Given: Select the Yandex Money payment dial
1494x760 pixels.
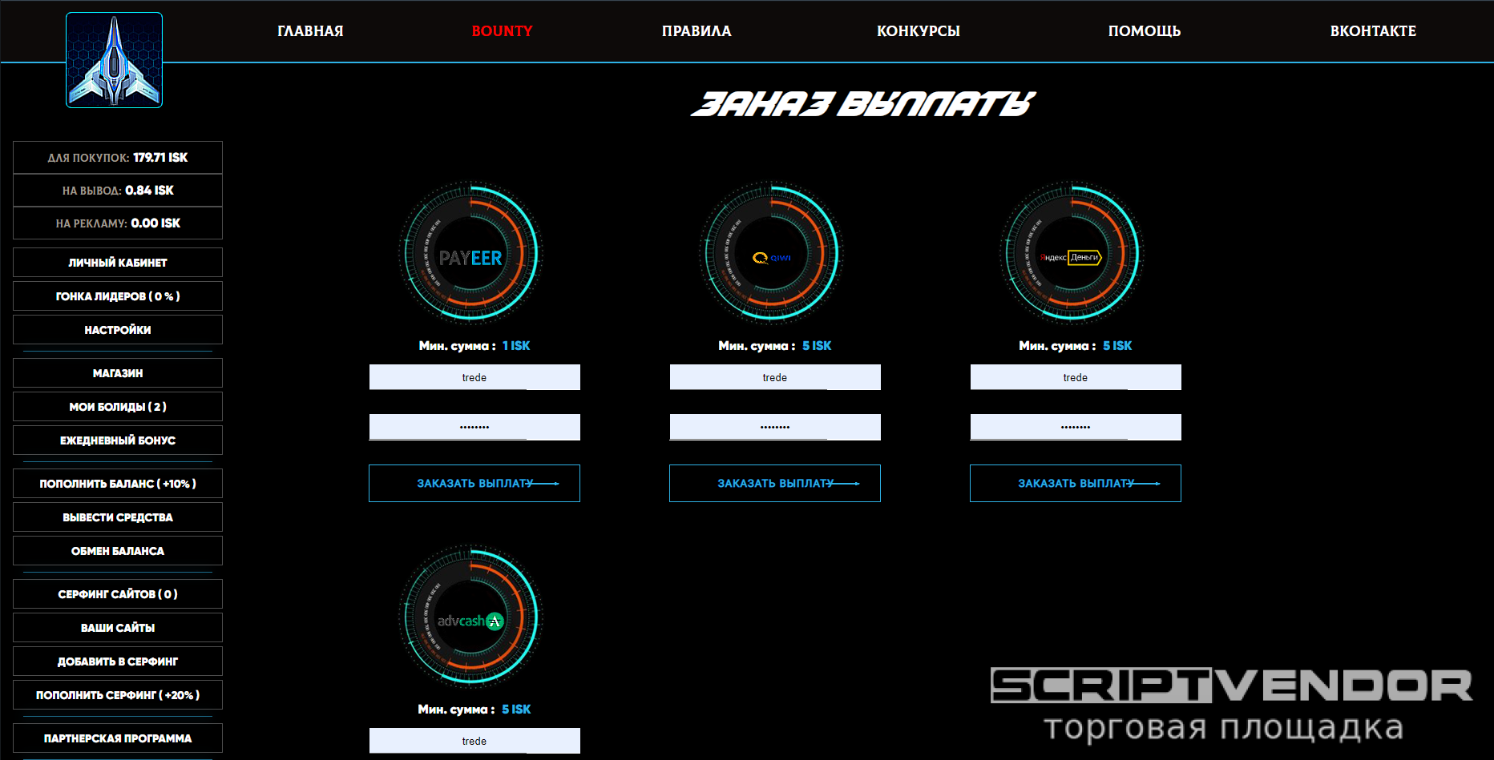Looking at the screenshot, I should coord(1072,253).
